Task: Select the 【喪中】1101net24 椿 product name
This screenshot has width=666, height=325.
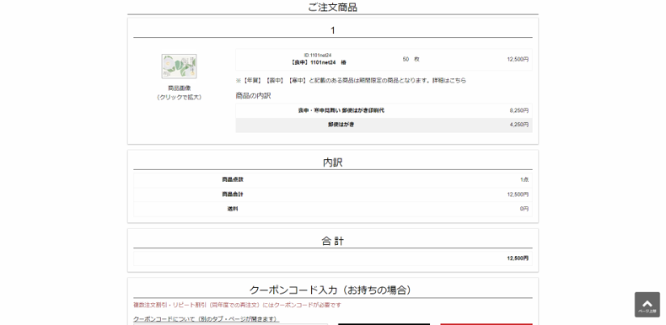Action: coord(318,62)
